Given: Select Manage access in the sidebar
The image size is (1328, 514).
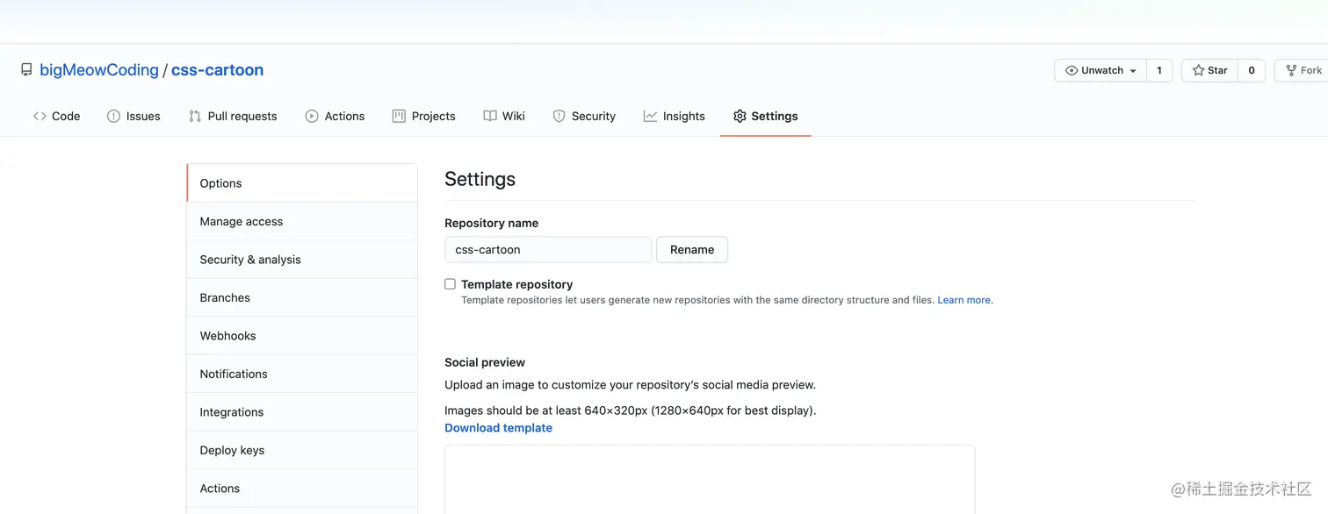Looking at the screenshot, I should coord(242,222).
